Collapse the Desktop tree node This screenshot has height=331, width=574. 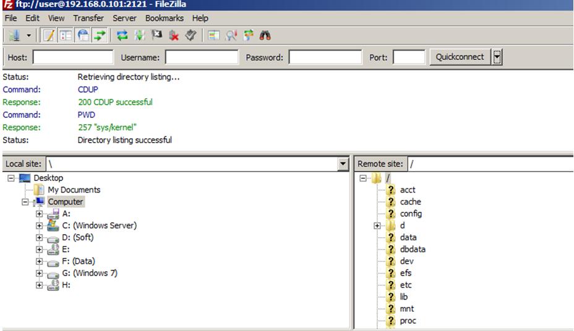coord(11,178)
